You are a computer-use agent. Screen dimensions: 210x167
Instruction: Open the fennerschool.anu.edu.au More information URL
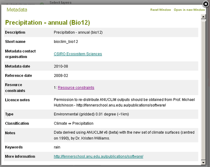98,157
